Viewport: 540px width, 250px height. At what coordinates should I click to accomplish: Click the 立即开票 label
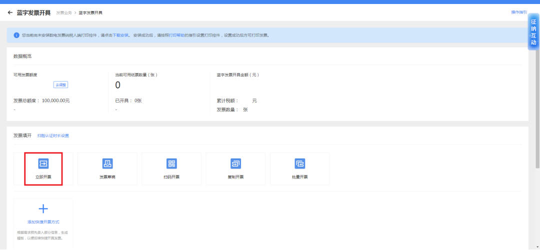coord(43,177)
